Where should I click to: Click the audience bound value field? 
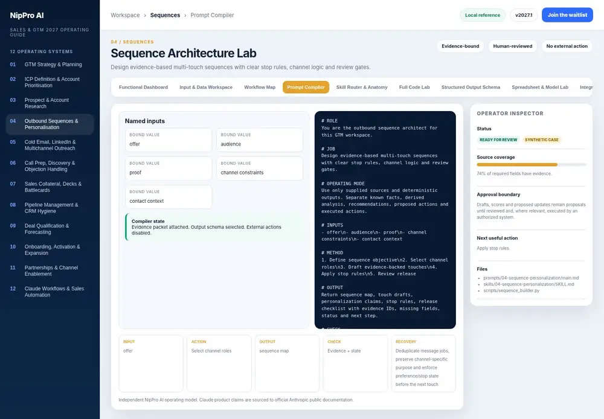click(x=260, y=140)
